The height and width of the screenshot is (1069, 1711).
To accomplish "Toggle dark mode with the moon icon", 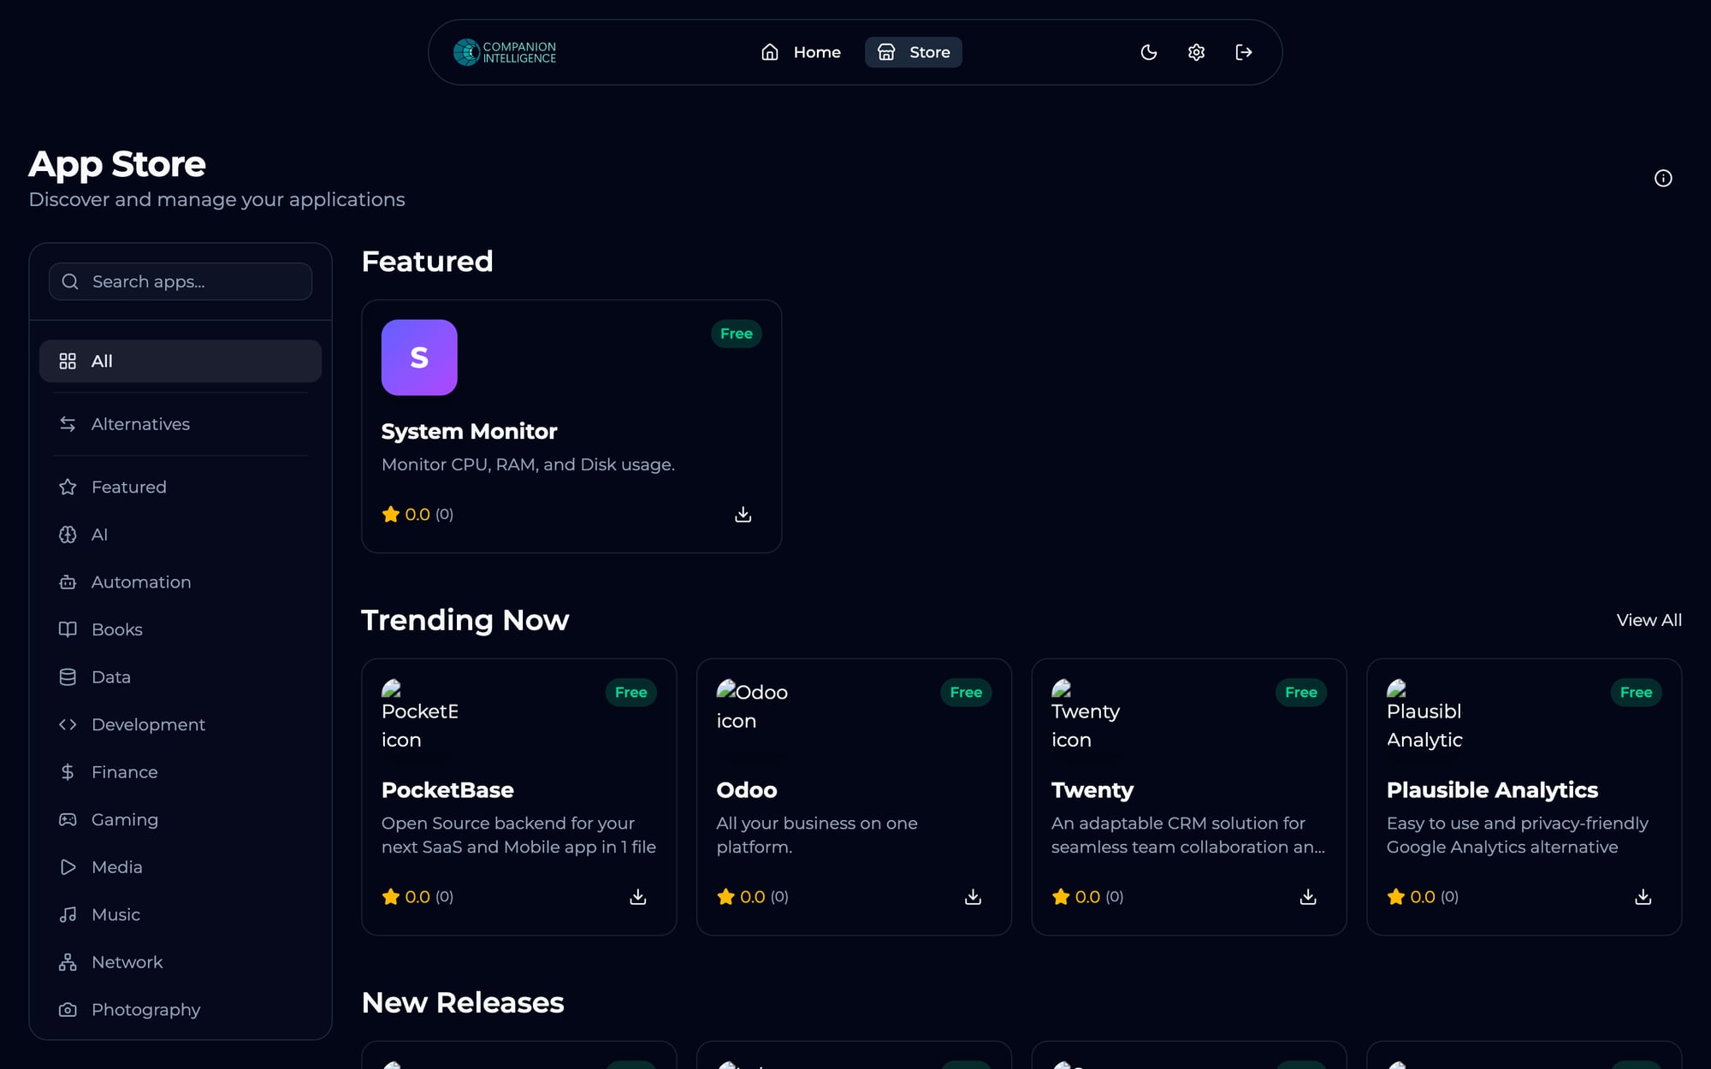I will tap(1148, 52).
